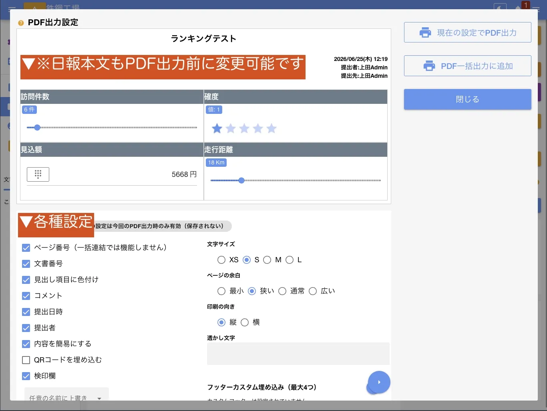Disable the コメント checkbox
The height and width of the screenshot is (411, 547).
point(26,296)
